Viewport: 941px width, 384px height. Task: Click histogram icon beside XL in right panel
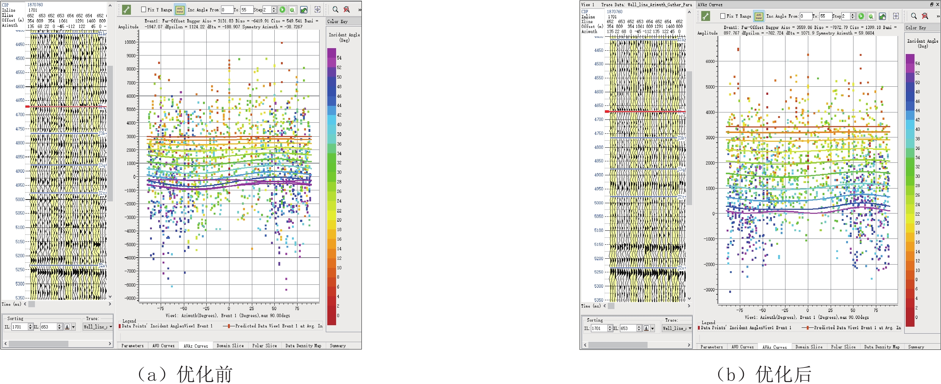(646, 328)
